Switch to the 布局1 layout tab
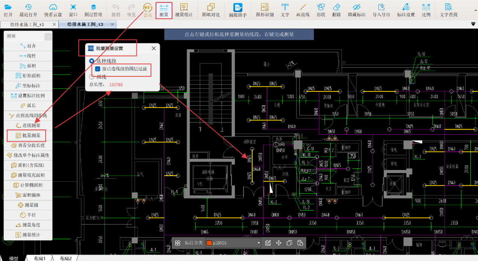This screenshot has width=478, height=261. (40, 258)
